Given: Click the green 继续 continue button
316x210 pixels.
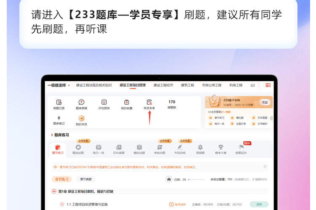Looking at the screenshot, I should pos(259,205).
